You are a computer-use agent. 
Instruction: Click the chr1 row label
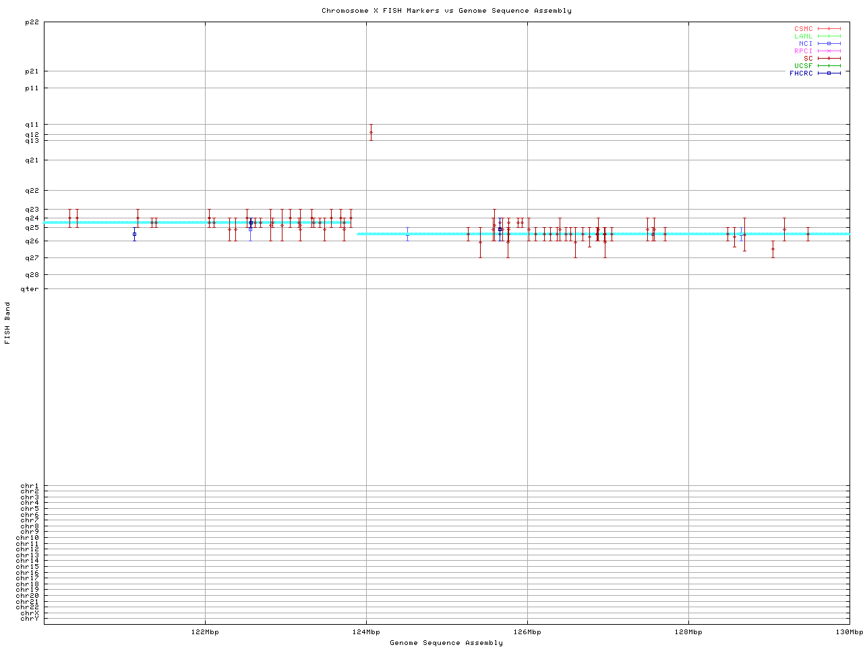pyautogui.click(x=30, y=486)
